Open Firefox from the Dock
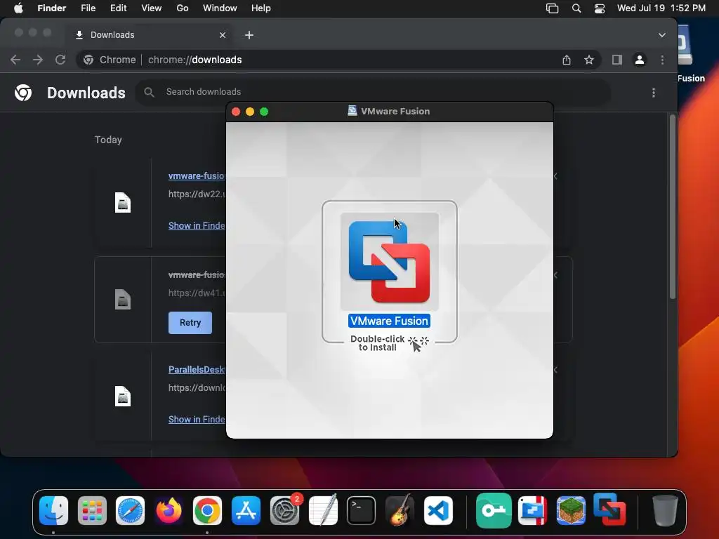 pos(169,511)
